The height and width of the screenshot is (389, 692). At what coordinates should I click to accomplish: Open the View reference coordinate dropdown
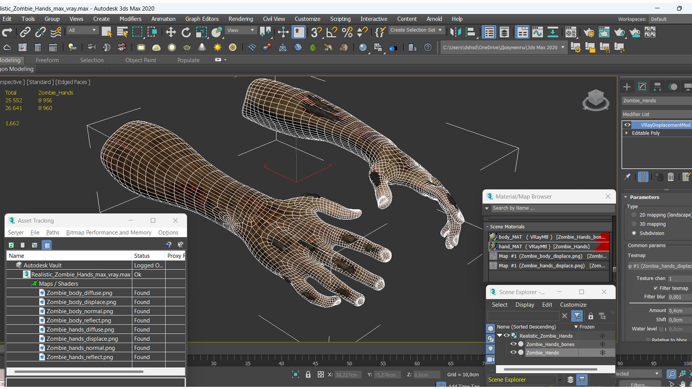pos(240,30)
